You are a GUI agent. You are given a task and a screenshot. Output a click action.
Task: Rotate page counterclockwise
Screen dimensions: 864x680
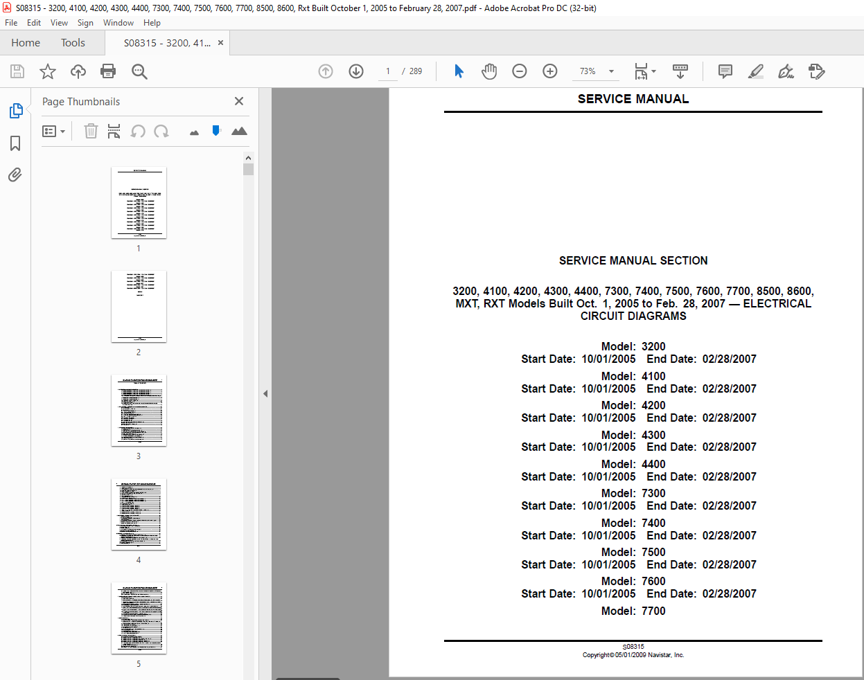click(138, 131)
